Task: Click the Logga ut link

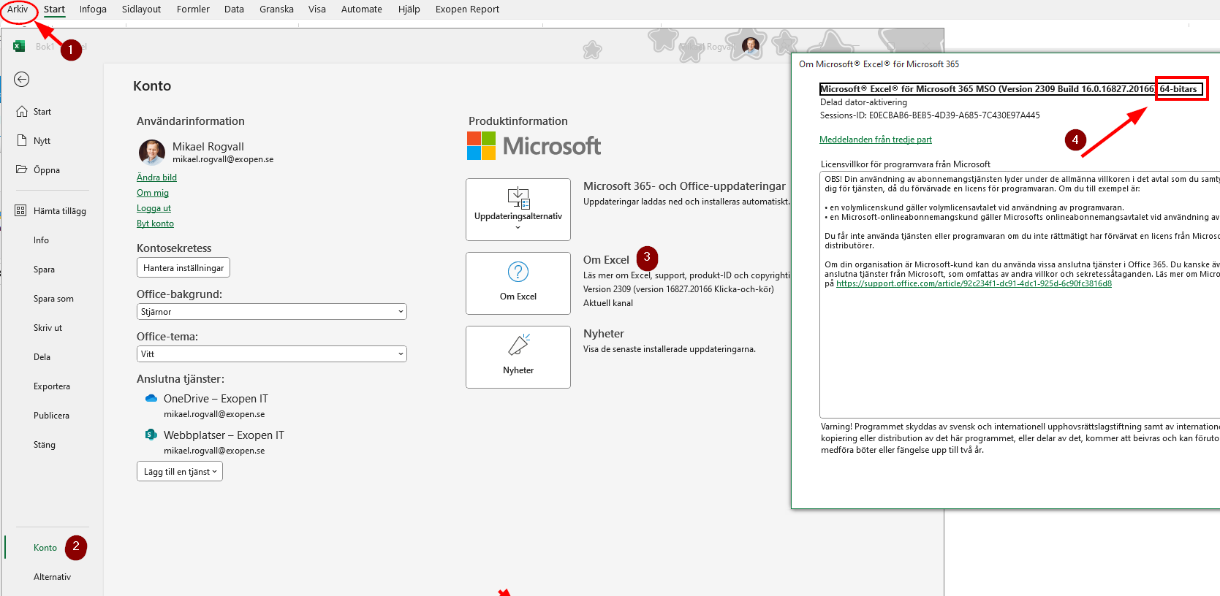Action: tap(154, 208)
